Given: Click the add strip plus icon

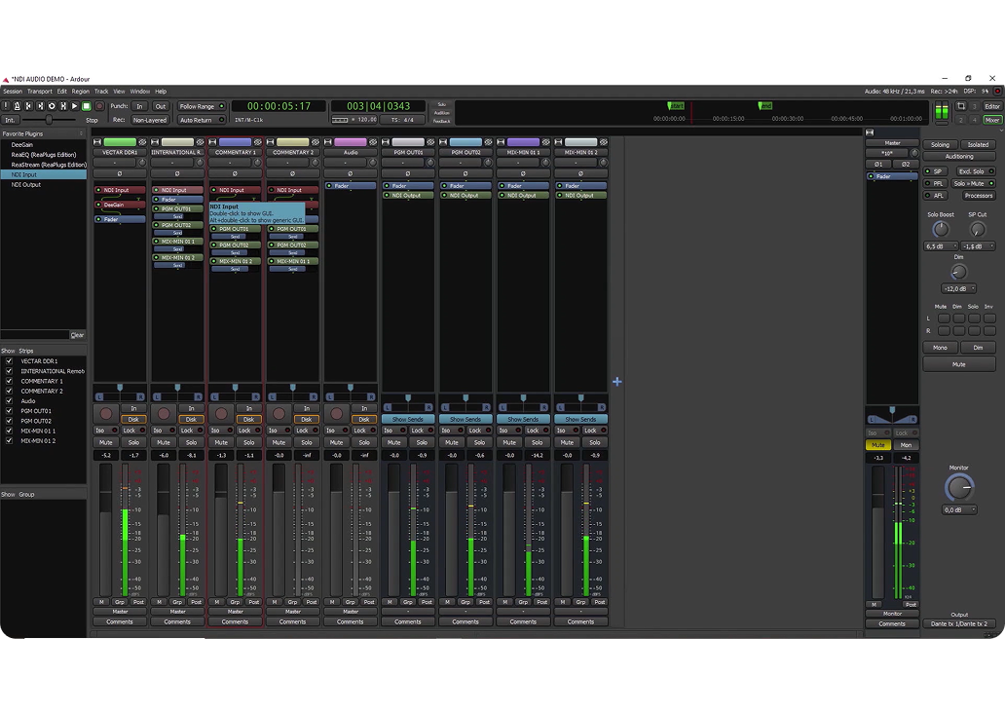Looking at the screenshot, I should coord(616,382).
